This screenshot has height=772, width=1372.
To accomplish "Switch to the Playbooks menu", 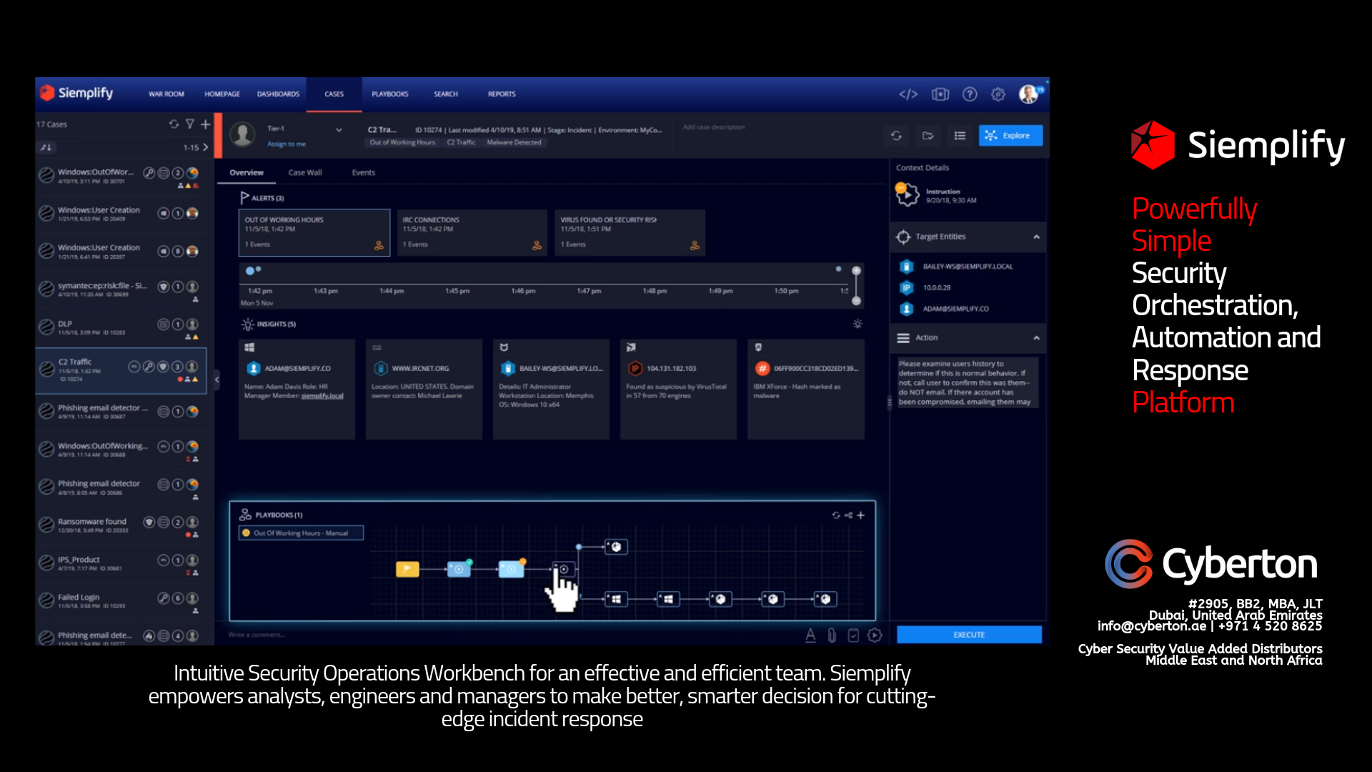I will (x=390, y=94).
